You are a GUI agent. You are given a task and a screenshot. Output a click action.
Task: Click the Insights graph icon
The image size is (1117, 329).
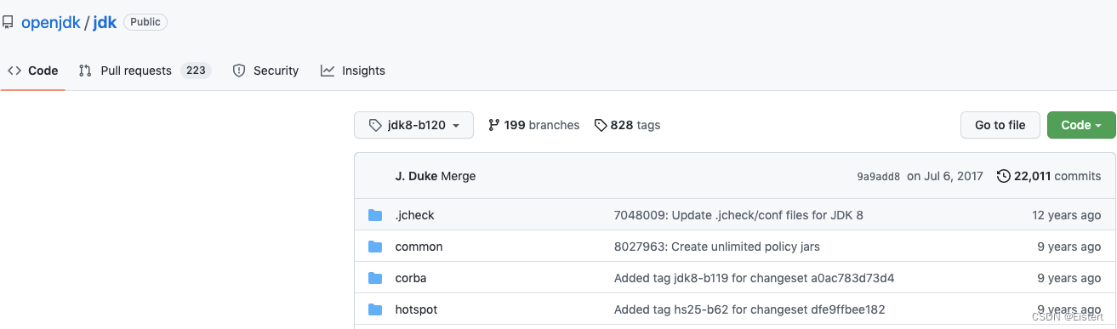(328, 71)
